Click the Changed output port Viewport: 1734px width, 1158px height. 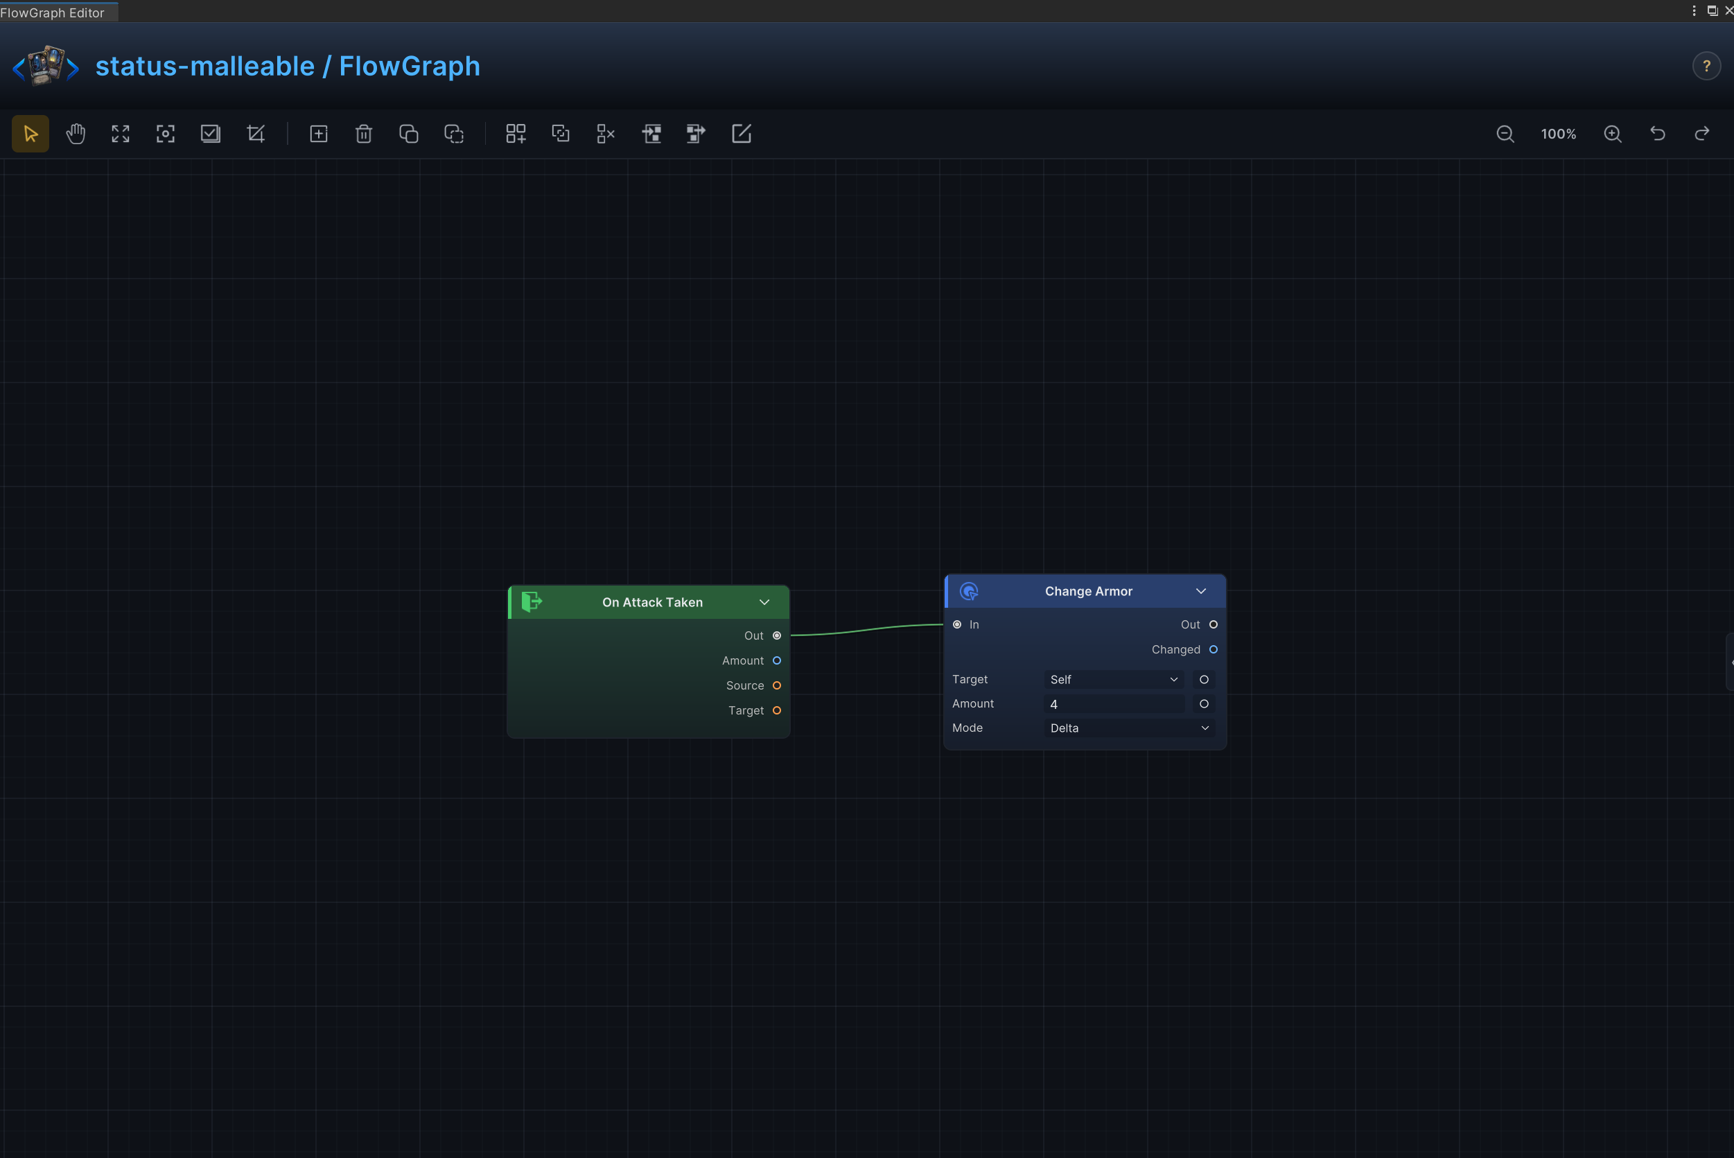pos(1214,650)
